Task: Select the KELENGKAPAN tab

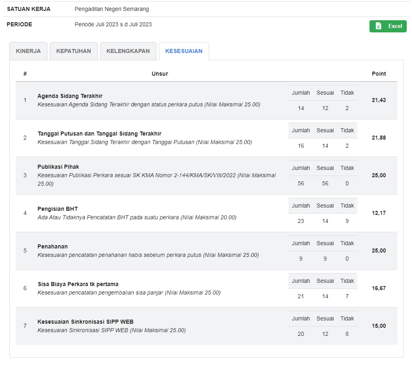Action: (128, 51)
